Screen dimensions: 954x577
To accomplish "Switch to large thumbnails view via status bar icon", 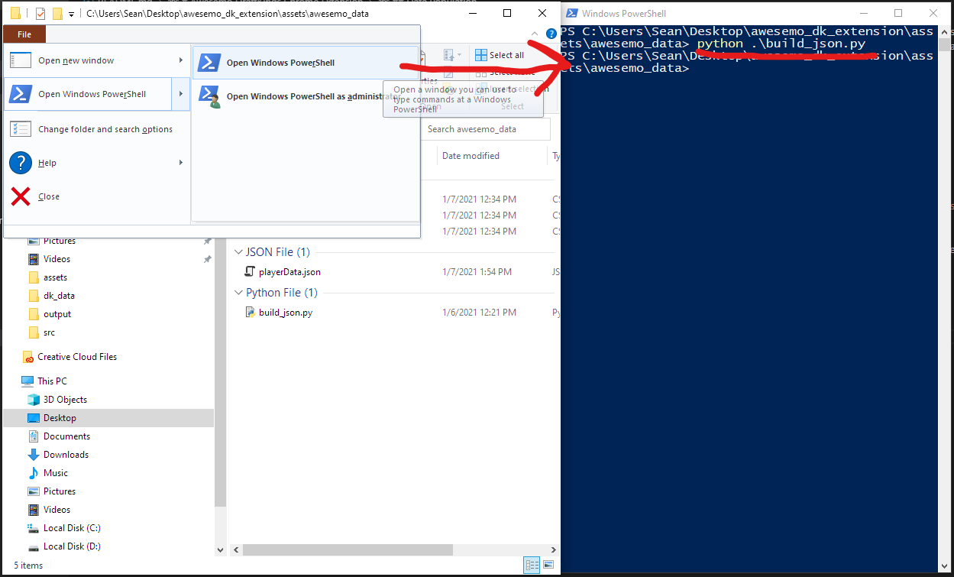I will coord(548,566).
